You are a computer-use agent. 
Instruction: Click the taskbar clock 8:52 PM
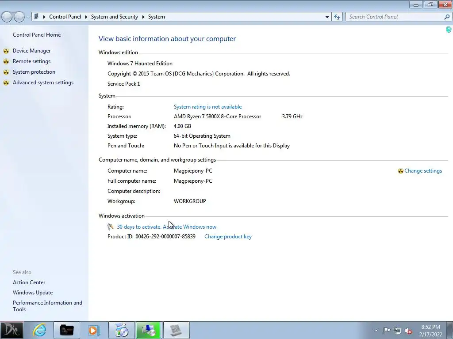coord(430,327)
